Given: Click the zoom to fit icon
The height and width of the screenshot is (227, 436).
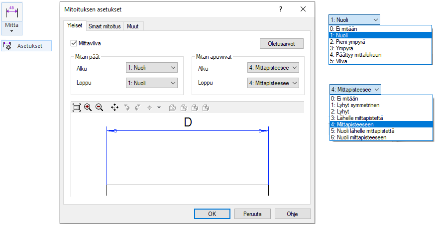Looking at the screenshot, I should pyautogui.click(x=76, y=107).
